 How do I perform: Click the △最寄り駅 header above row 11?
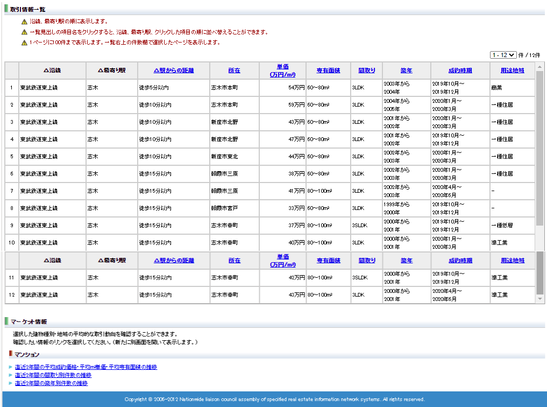(112, 261)
